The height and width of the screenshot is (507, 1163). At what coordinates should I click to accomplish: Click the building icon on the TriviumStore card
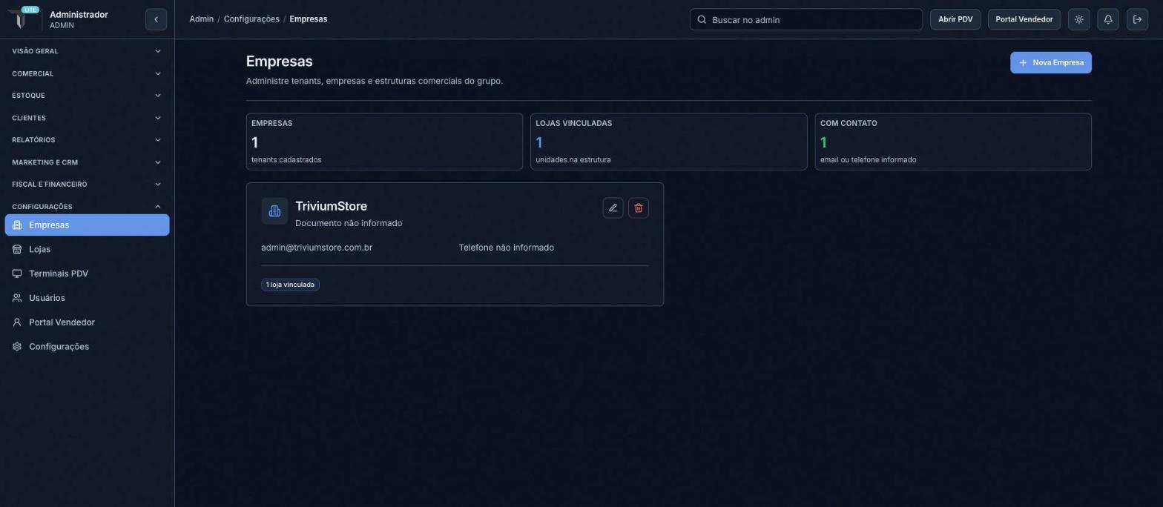(x=274, y=211)
